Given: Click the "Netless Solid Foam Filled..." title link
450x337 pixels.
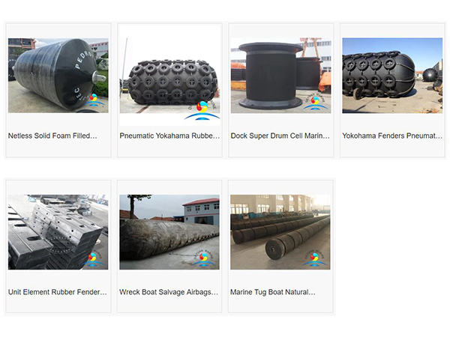Looking at the screenshot, I should pos(52,136).
